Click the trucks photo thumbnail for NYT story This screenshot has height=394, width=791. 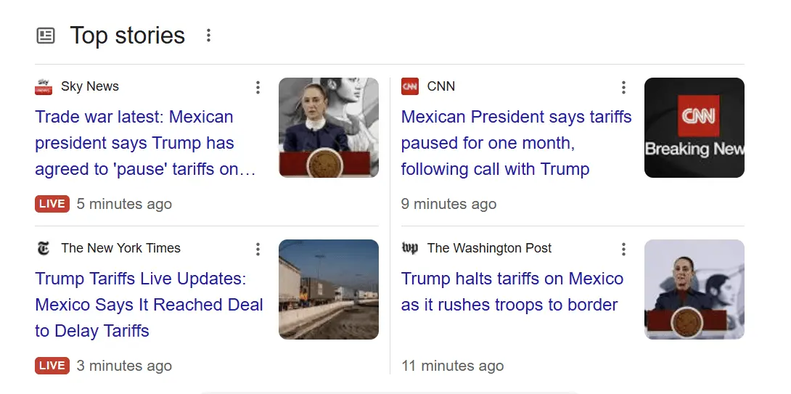(329, 290)
